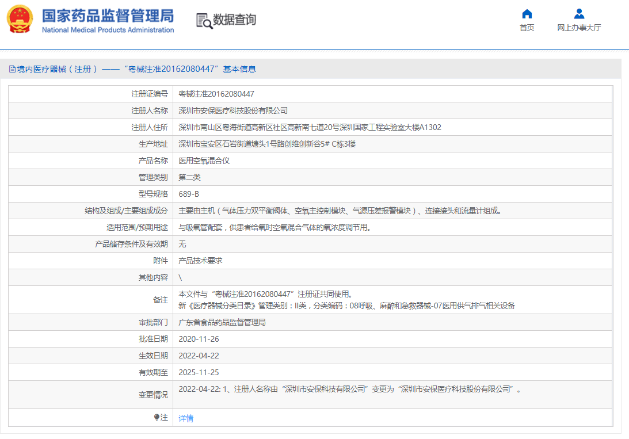Select registration number 粤械注准20162080447 value
The image size is (629, 439).
click(x=216, y=94)
